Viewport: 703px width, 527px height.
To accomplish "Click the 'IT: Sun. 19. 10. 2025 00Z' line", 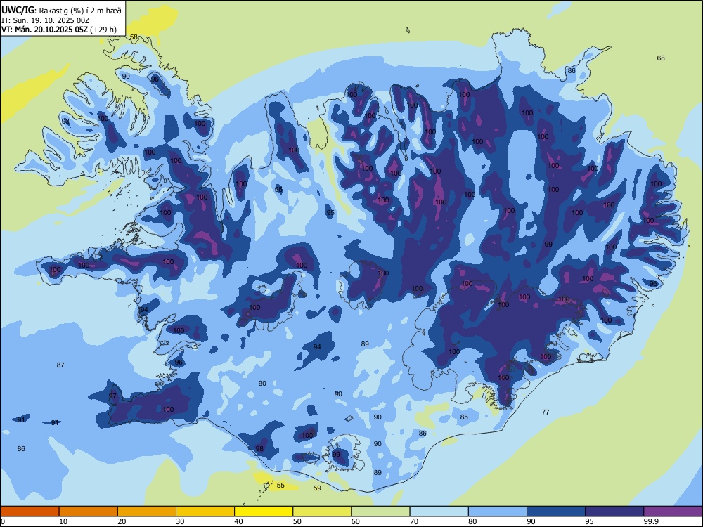I will pyautogui.click(x=45, y=20).
